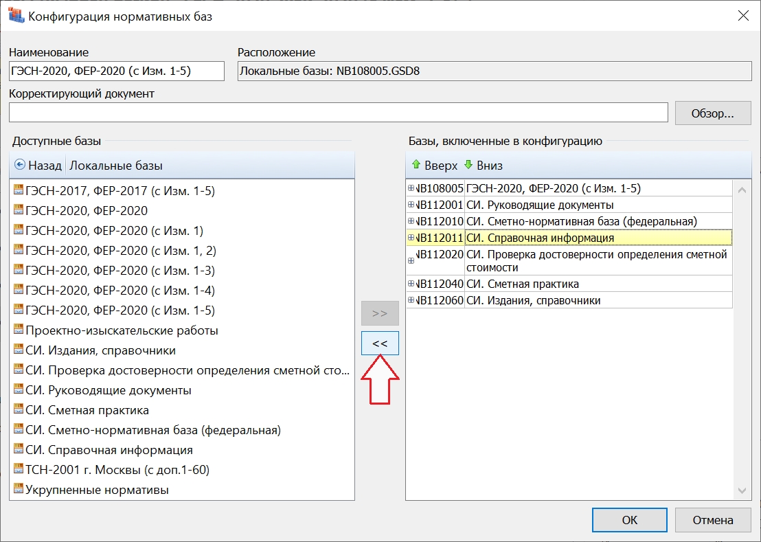Confirm configuration with OK
The height and width of the screenshot is (542, 761).
click(630, 520)
